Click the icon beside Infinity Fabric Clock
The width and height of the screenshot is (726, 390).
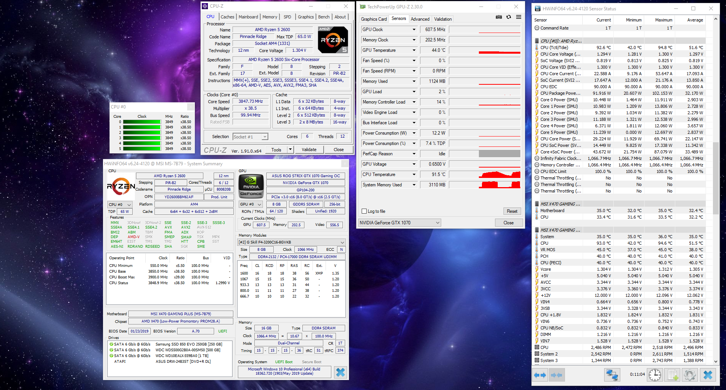pyautogui.click(x=537, y=158)
